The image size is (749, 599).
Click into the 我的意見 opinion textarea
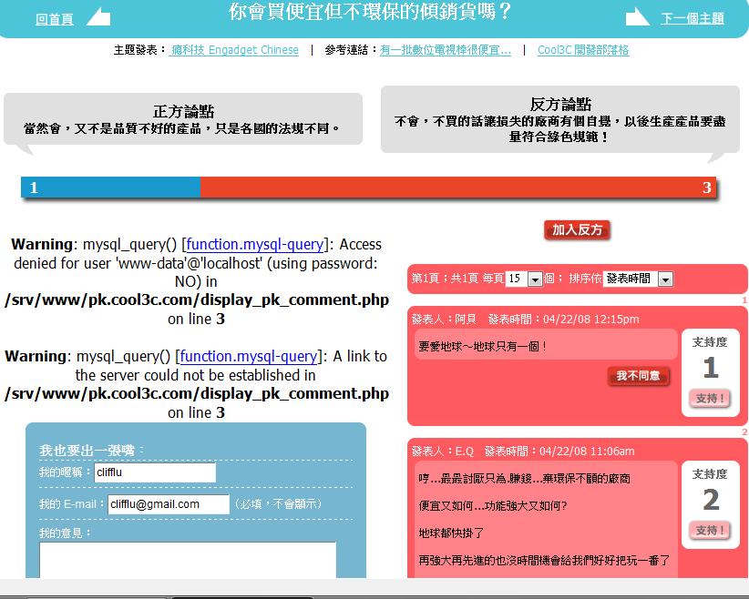(188, 560)
